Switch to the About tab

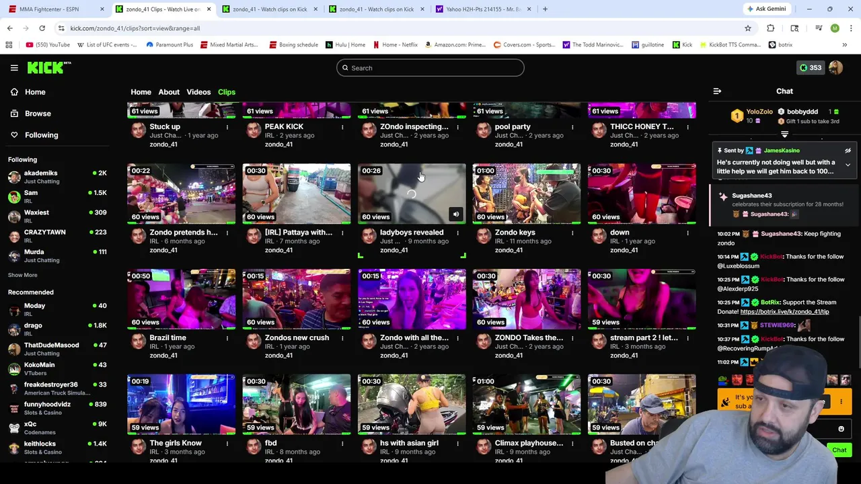169,92
